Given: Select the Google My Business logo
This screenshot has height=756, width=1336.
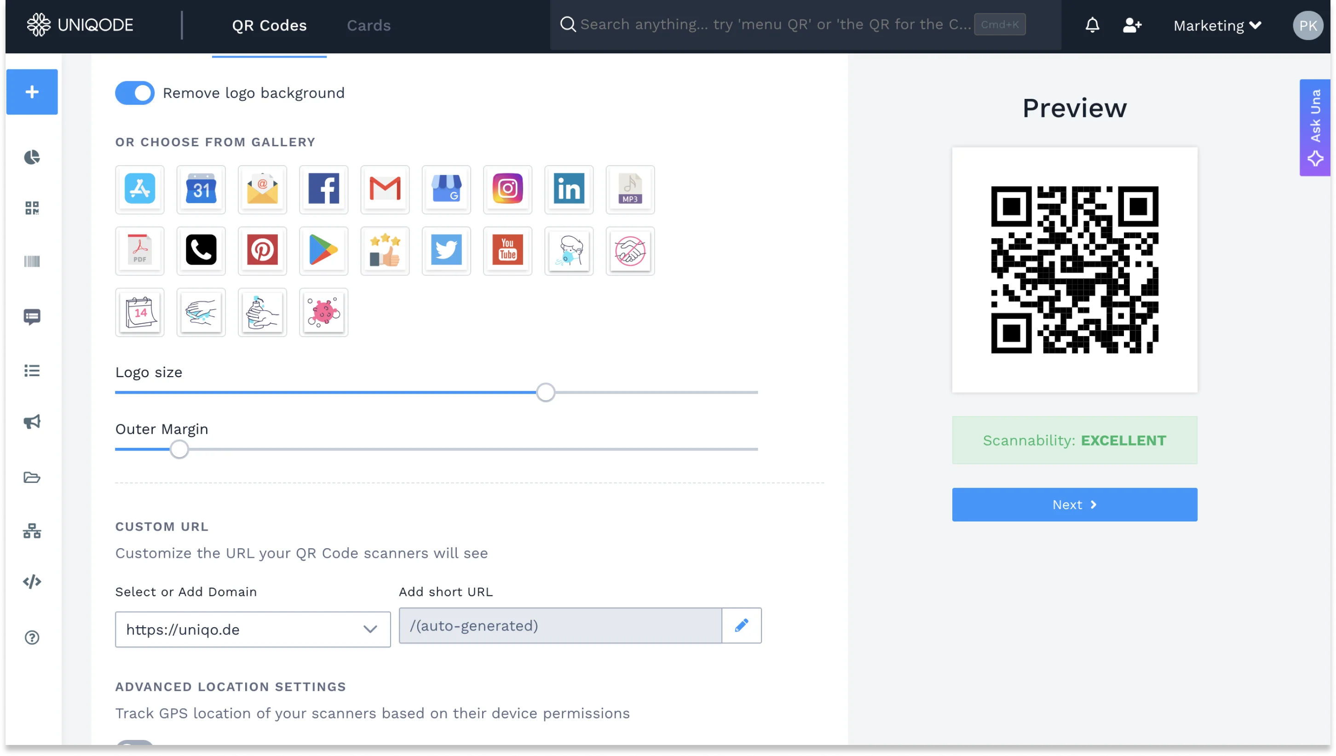Looking at the screenshot, I should [446, 189].
